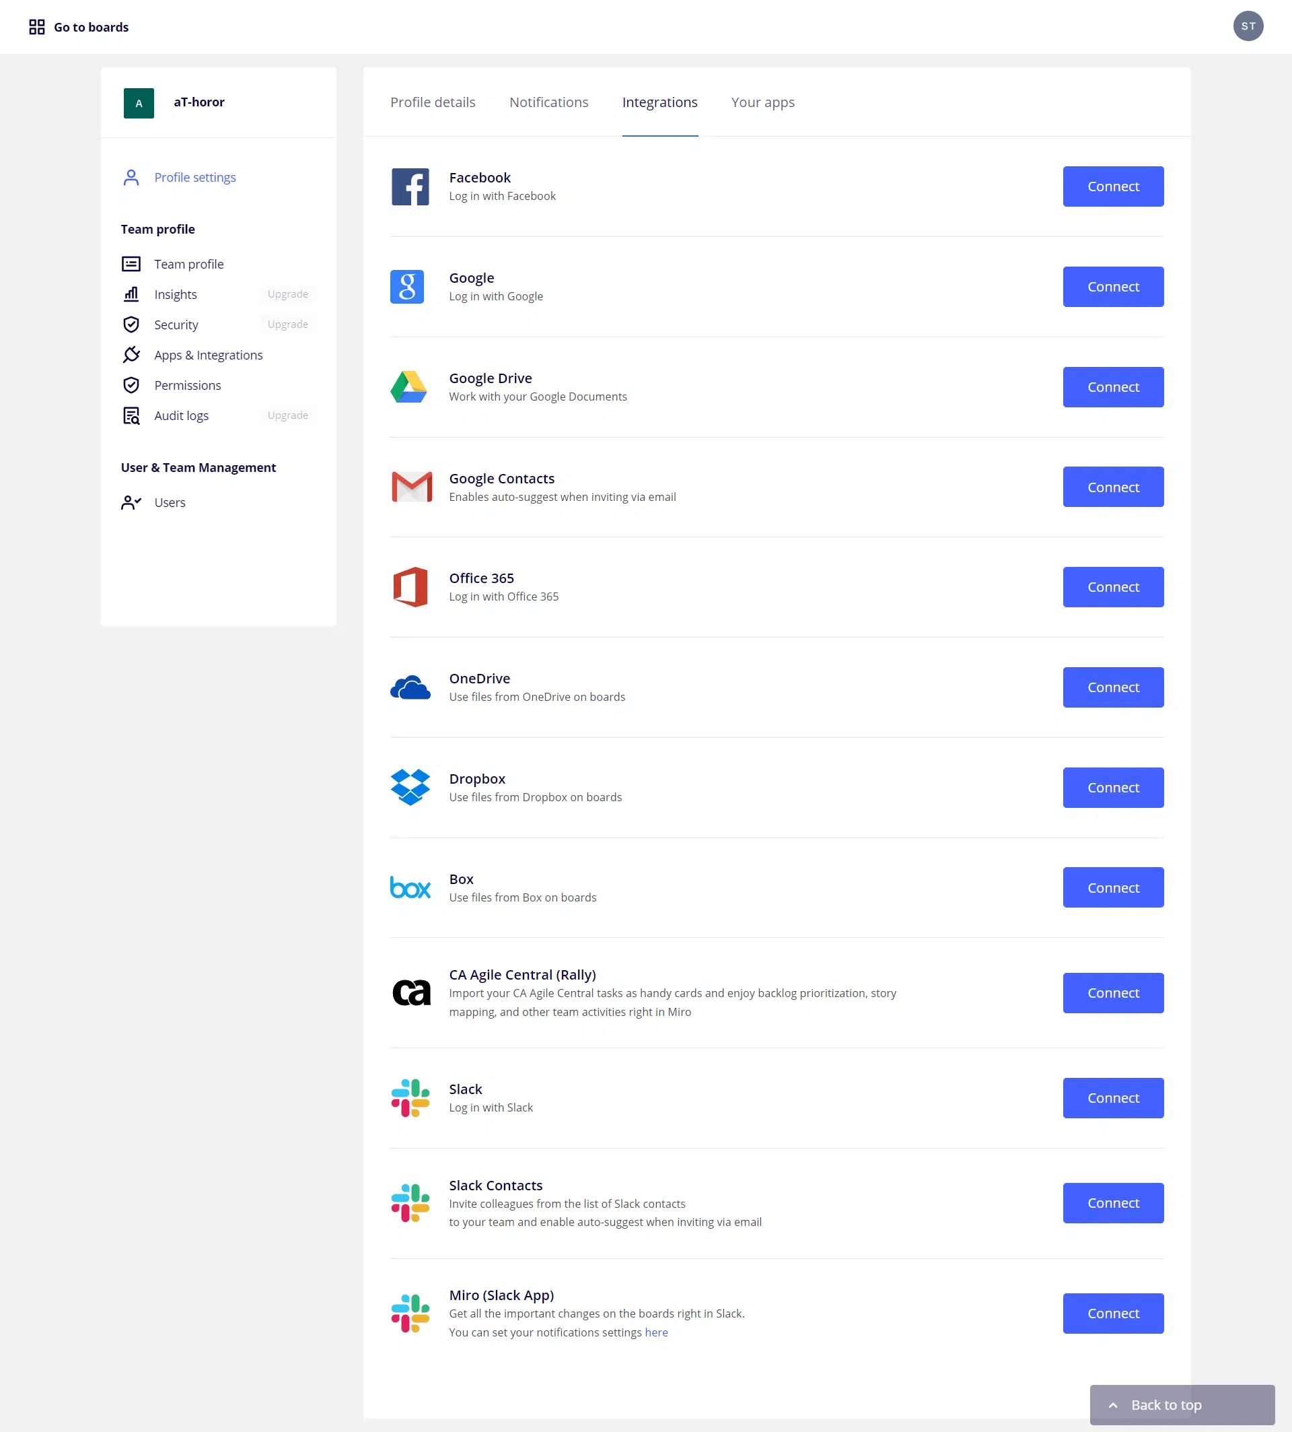Click the Office 365 logo icon
1292x1432 pixels.
pos(410,586)
